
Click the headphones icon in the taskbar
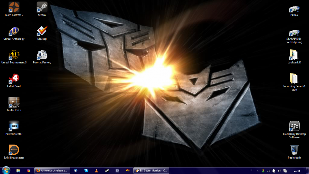coord(117,171)
